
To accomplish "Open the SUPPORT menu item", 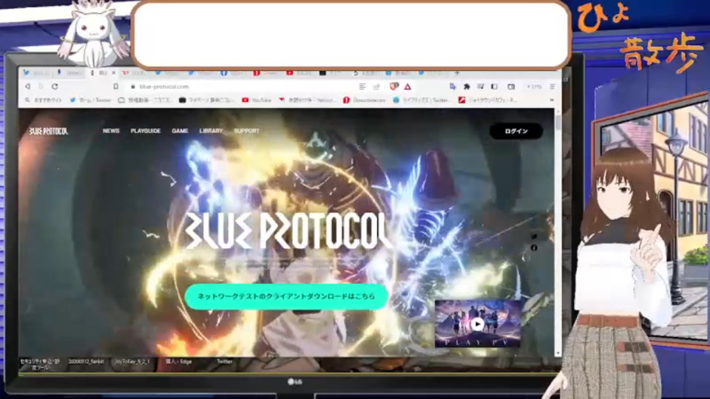I will [246, 131].
